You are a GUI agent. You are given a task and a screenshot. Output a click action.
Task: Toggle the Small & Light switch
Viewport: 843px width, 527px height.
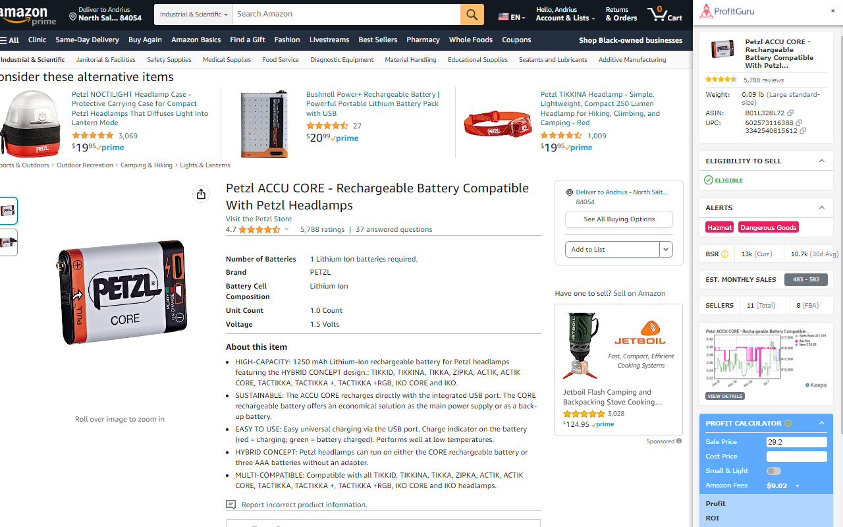[774, 471]
